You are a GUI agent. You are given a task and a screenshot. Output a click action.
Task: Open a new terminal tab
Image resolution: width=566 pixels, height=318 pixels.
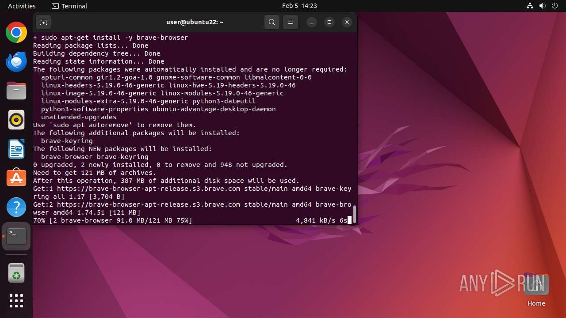pyautogui.click(x=43, y=22)
